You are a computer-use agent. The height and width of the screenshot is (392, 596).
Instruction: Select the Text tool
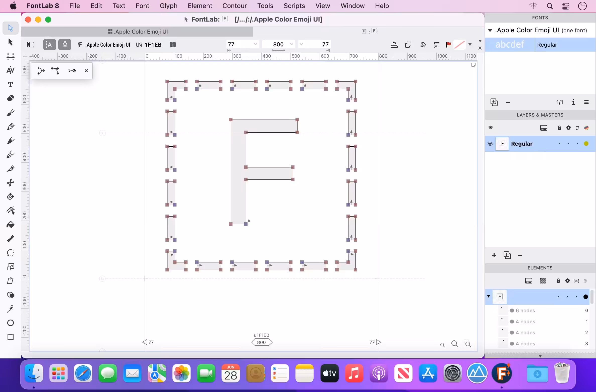(x=10, y=84)
